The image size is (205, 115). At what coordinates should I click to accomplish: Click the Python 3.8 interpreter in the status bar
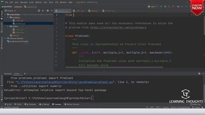pos(180,107)
